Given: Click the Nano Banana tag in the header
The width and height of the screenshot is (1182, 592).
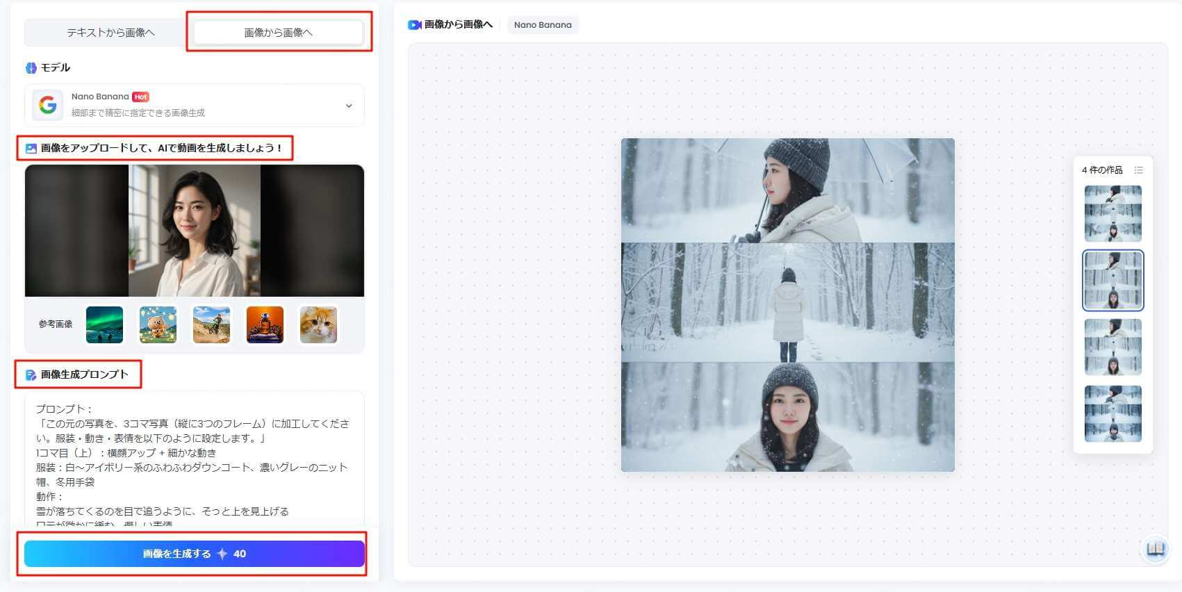Looking at the screenshot, I should tap(543, 25).
